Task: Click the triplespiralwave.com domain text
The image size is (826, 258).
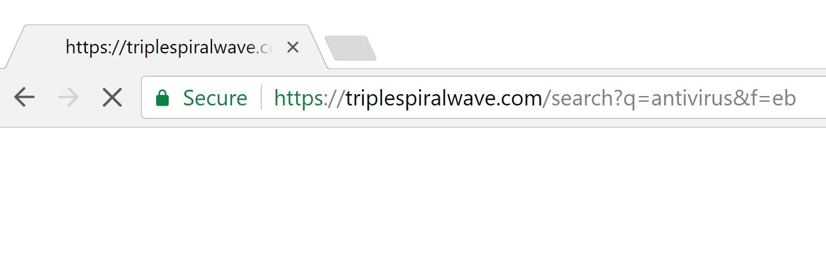Action: tap(443, 98)
